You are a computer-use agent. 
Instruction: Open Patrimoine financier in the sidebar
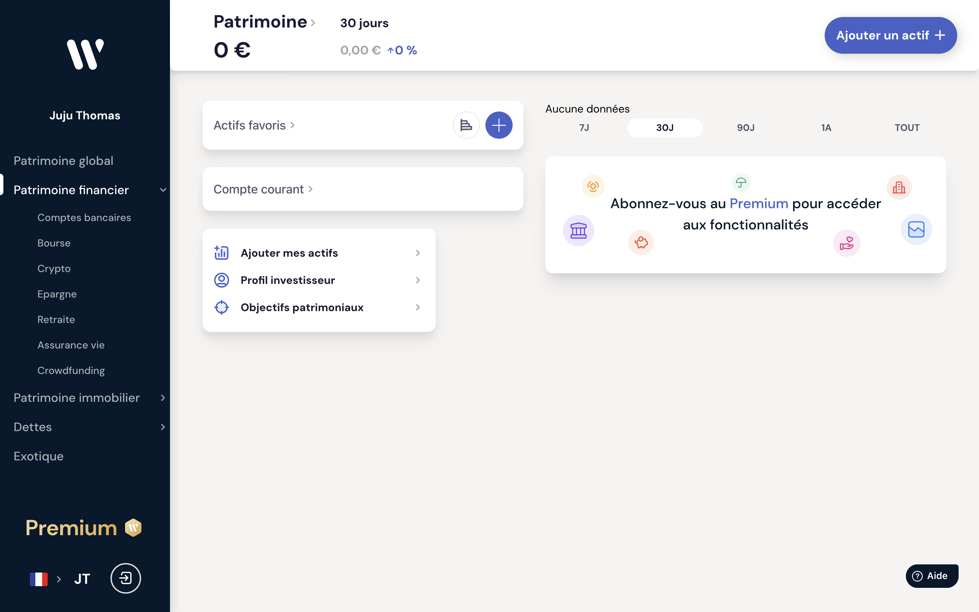tap(71, 190)
